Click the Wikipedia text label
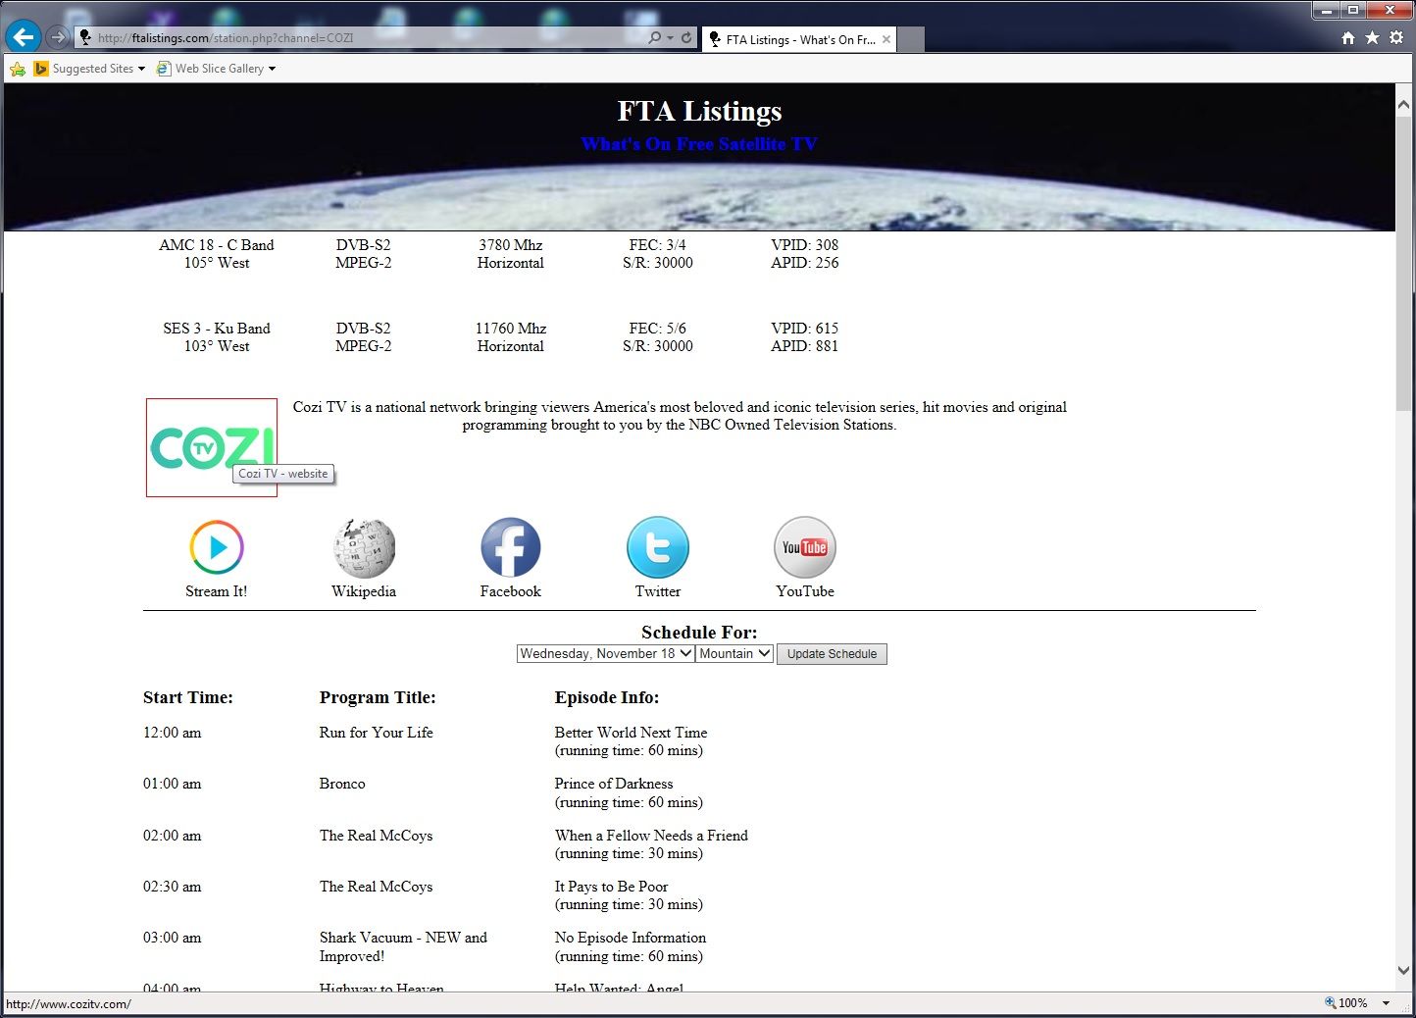The width and height of the screenshot is (1416, 1018). click(364, 591)
